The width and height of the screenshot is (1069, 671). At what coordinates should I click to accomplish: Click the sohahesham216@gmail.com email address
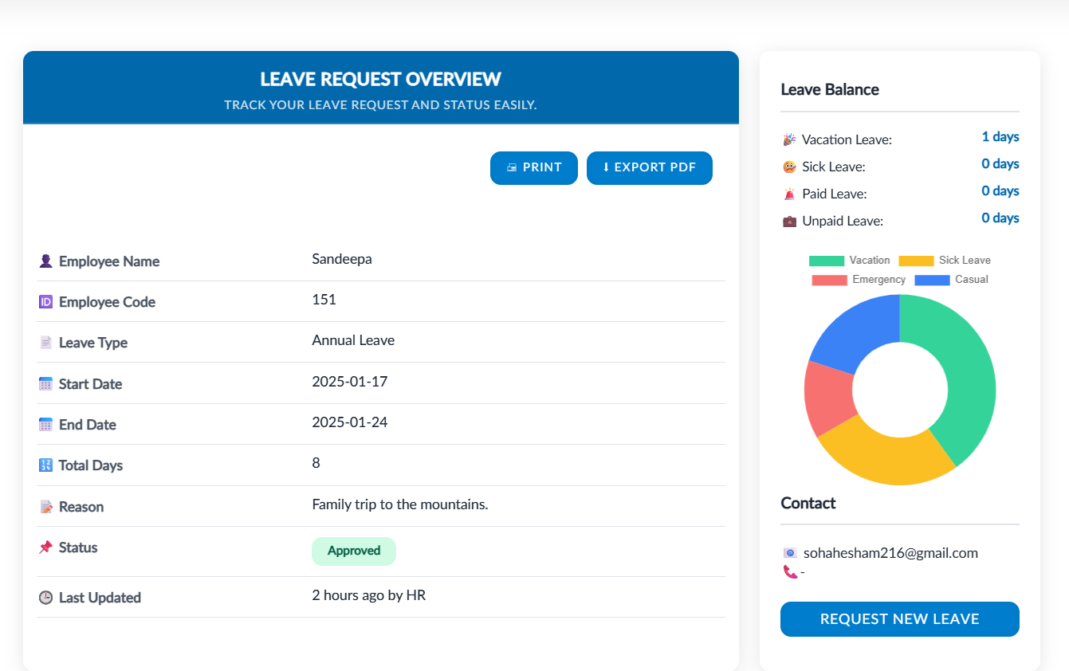pyautogui.click(x=890, y=553)
